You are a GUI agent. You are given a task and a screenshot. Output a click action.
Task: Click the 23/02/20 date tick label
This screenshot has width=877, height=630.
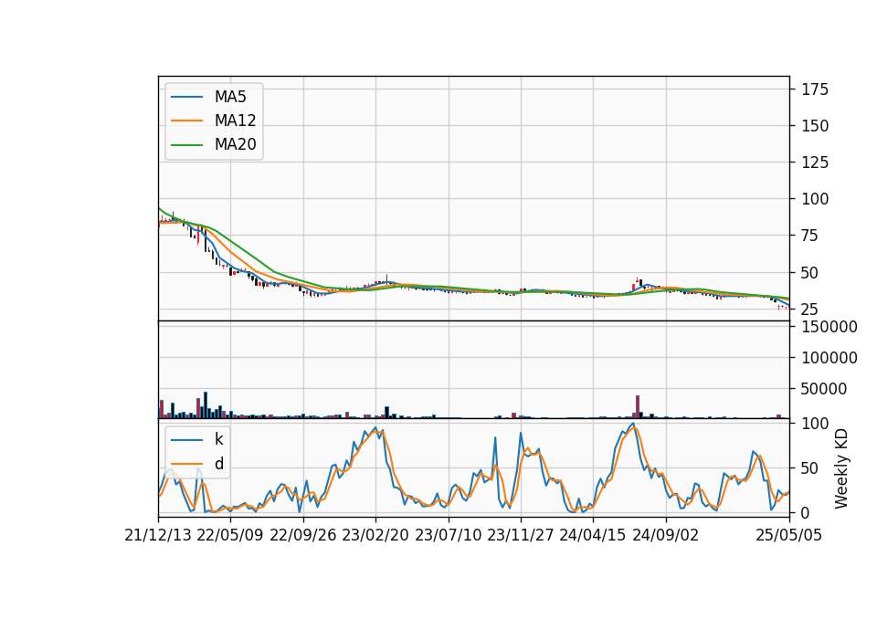375,536
